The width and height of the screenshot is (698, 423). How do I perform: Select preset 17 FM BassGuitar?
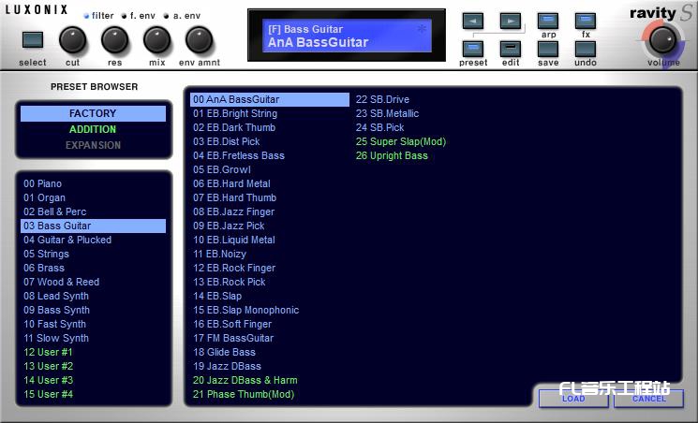[270, 338]
